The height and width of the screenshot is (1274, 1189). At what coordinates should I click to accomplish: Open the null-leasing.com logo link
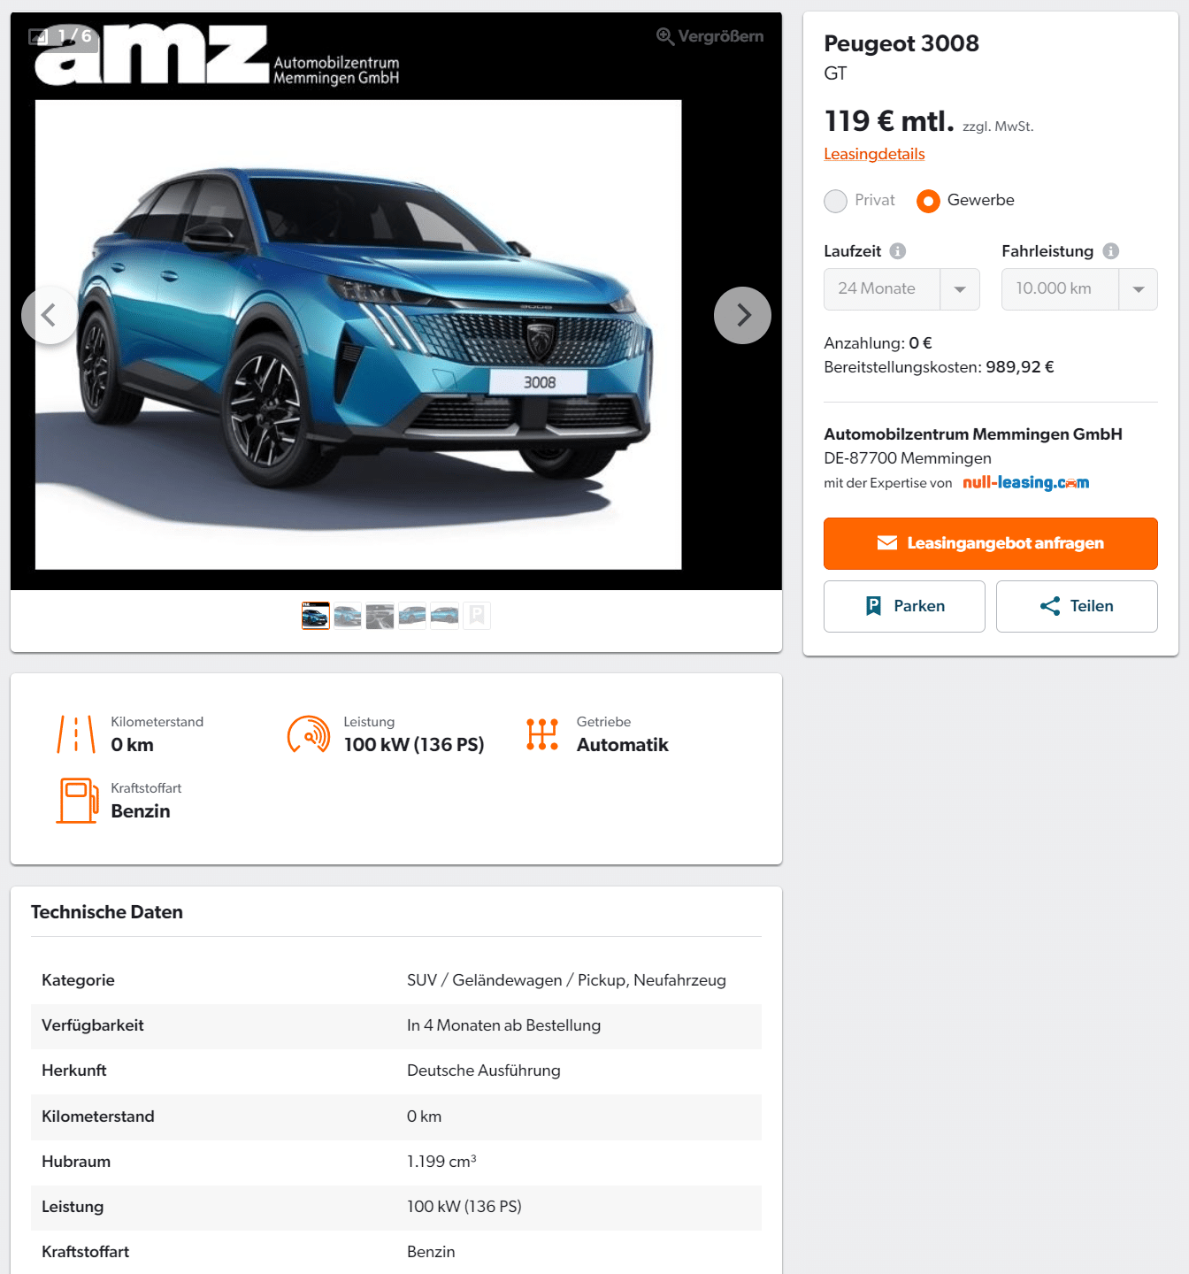[x=1026, y=482]
